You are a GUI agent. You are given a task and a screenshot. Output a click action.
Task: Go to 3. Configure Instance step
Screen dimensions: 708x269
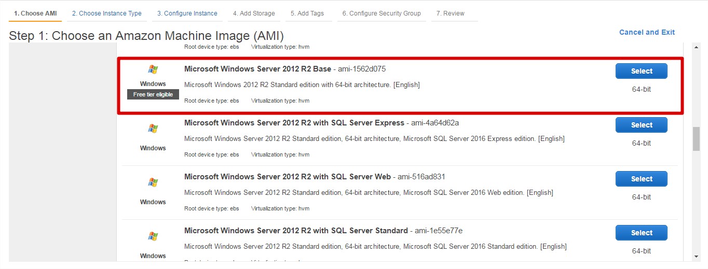point(187,13)
